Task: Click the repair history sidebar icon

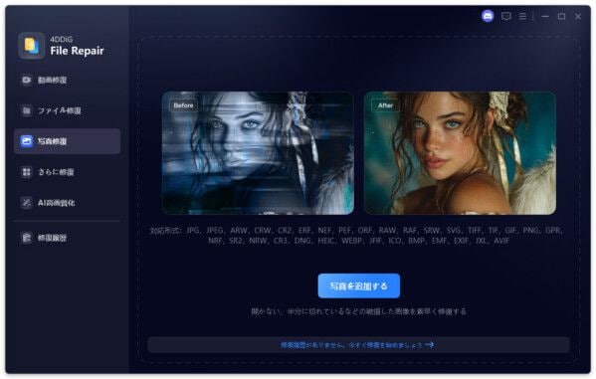Action: [26, 238]
